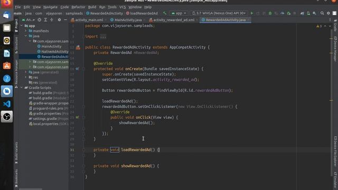The width and height of the screenshot is (338, 190).
Task: Open the Device Manager toolbar icon
Action: [308, 13]
